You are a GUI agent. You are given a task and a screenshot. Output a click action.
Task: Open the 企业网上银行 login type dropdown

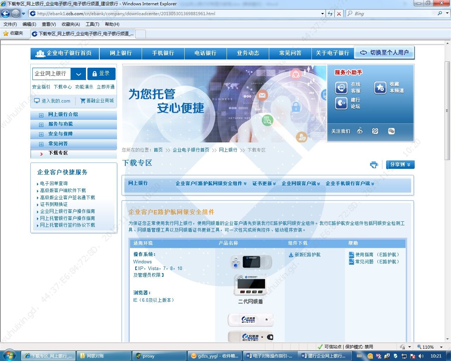78,74
